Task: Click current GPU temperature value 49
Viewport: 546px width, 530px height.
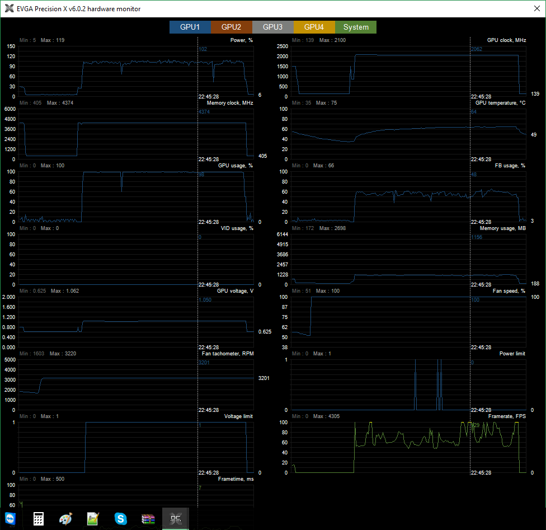Action: (x=534, y=134)
